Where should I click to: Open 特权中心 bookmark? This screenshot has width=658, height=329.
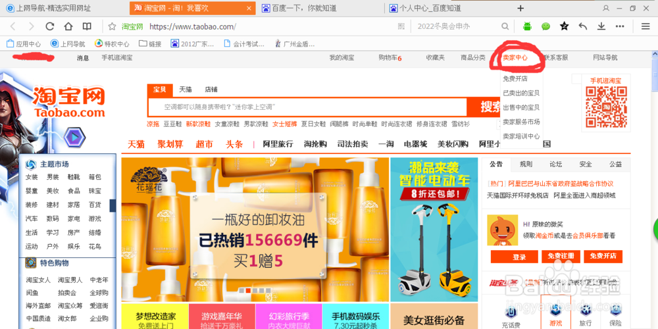click(112, 43)
